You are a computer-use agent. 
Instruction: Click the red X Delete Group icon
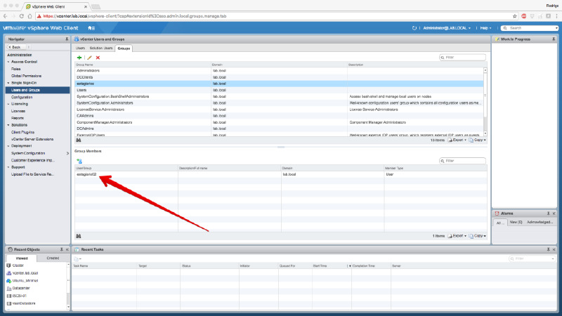pyautogui.click(x=98, y=58)
